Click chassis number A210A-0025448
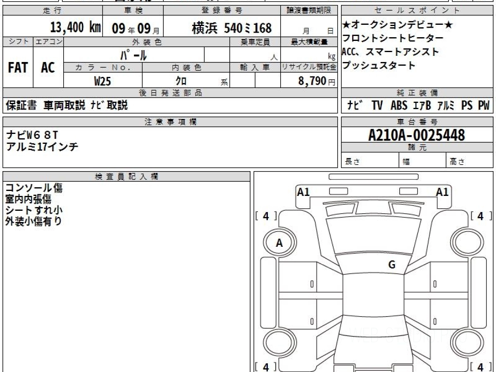Image resolution: width=496 pixels, height=372 pixels. 417,134
